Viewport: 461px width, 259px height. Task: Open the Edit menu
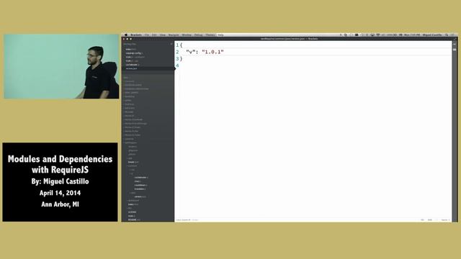(x=154, y=35)
